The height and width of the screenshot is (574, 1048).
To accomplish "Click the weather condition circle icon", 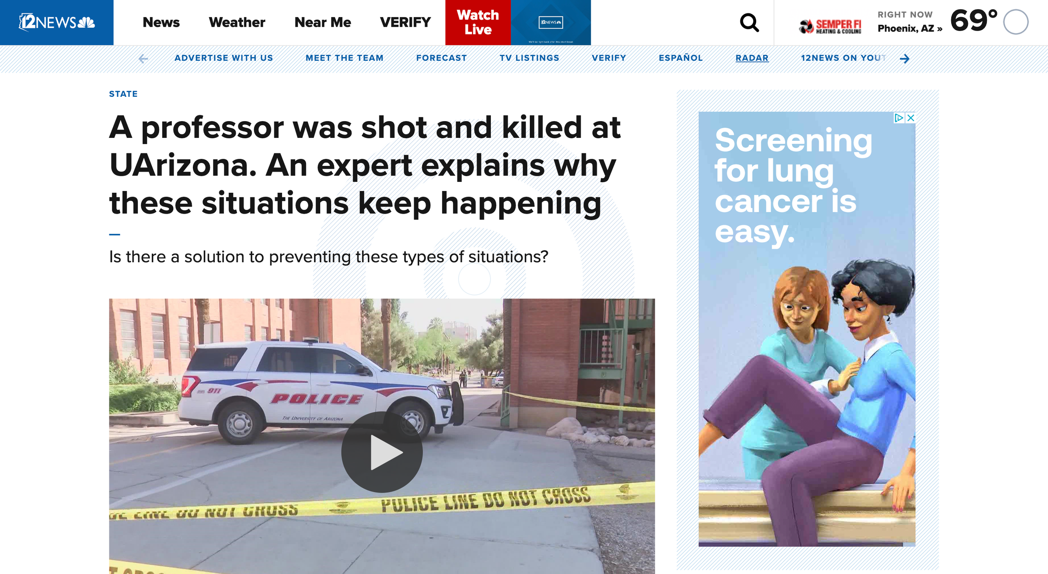I will [x=1015, y=22].
